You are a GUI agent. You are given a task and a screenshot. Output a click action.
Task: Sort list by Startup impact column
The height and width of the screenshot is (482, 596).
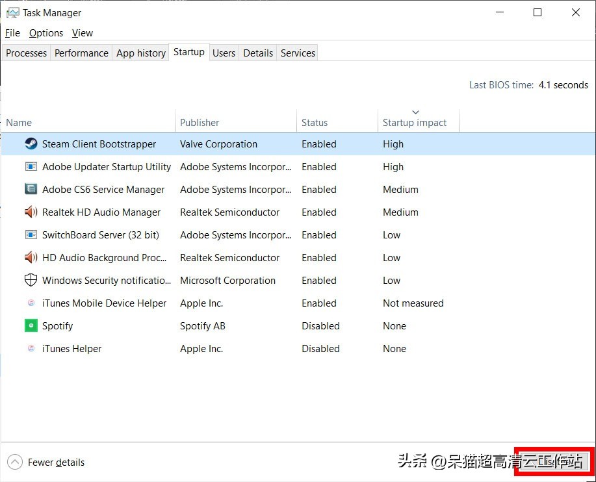pos(415,122)
